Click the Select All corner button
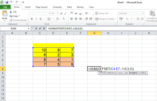The image size is (157, 101). coord(3,33)
